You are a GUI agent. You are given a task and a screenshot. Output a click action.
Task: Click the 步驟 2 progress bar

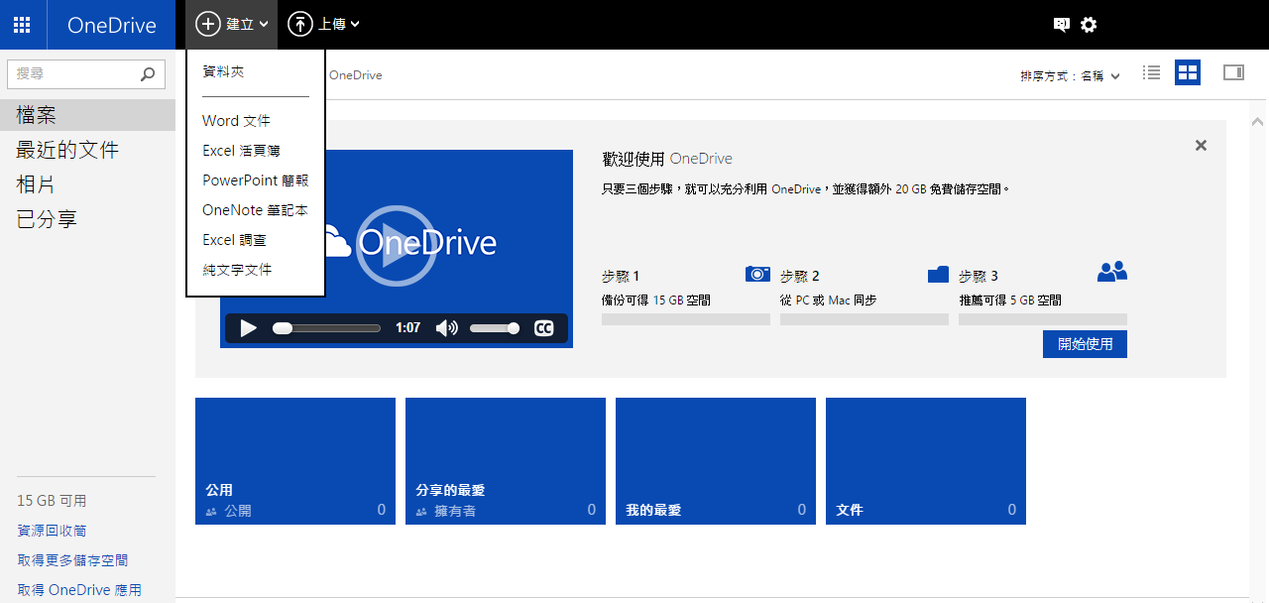(x=865, y=319)
